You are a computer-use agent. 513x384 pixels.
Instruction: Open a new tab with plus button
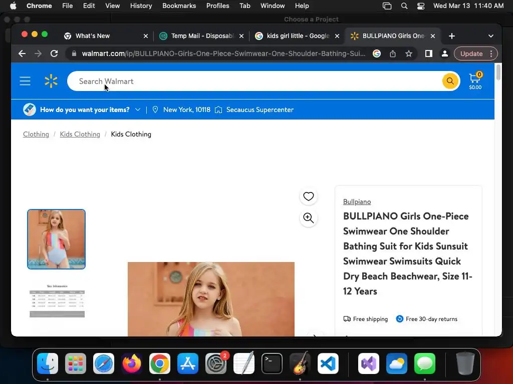pos(451,36)
